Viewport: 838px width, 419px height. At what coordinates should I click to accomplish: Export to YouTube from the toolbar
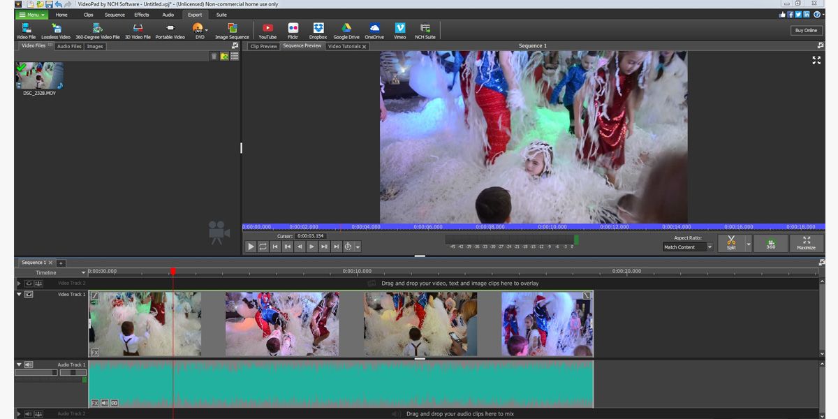(267, 30)
